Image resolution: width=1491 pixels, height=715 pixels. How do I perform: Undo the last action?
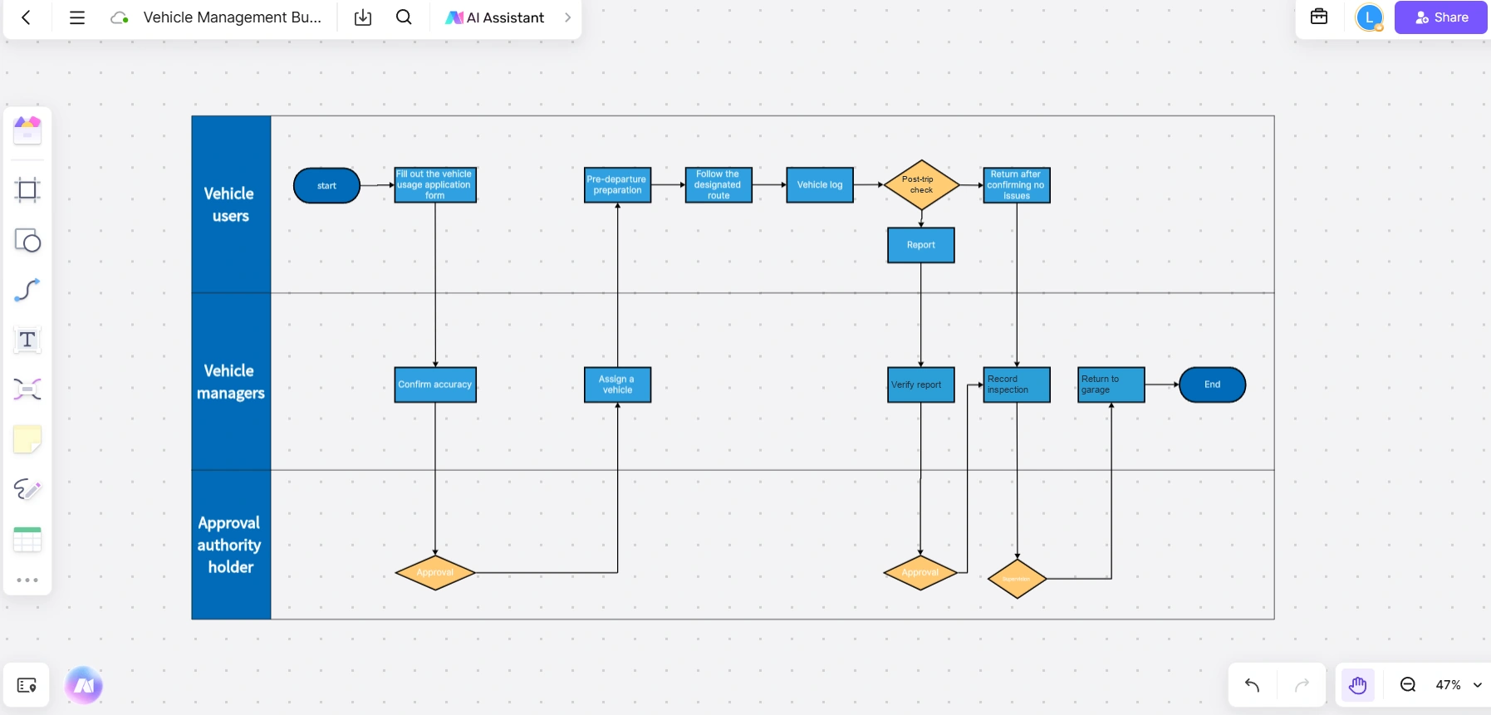pos(1253,685)
